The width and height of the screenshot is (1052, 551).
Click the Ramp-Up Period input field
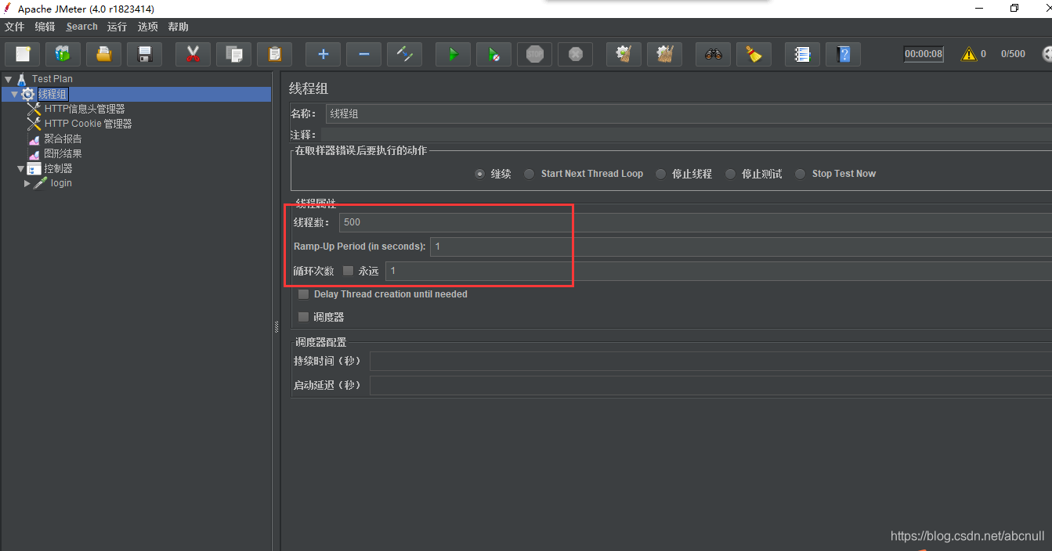[741, 247]
